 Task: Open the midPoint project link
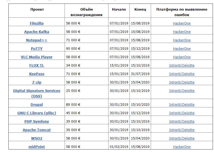37,147
